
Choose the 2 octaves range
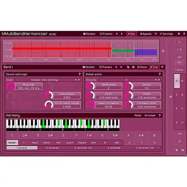tap(52, 148)
